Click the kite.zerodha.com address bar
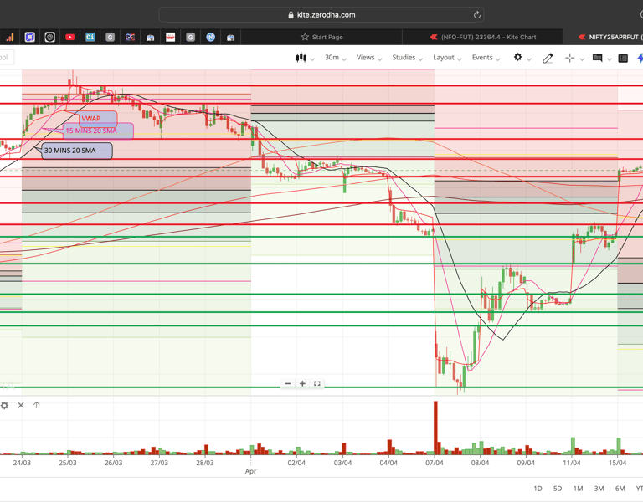This screenshot has height=502, width=643. tap(321, 15)
